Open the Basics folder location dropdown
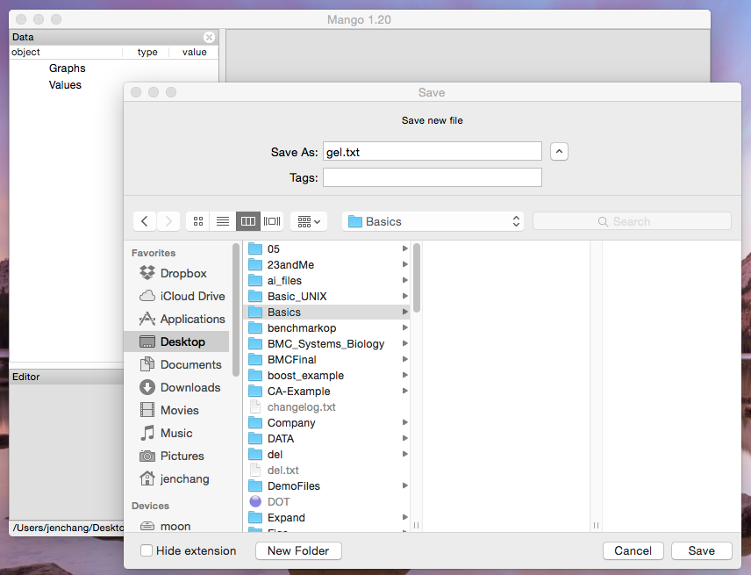Image resolution: width=751 pixels, height=575 pixels. point(433,221)
